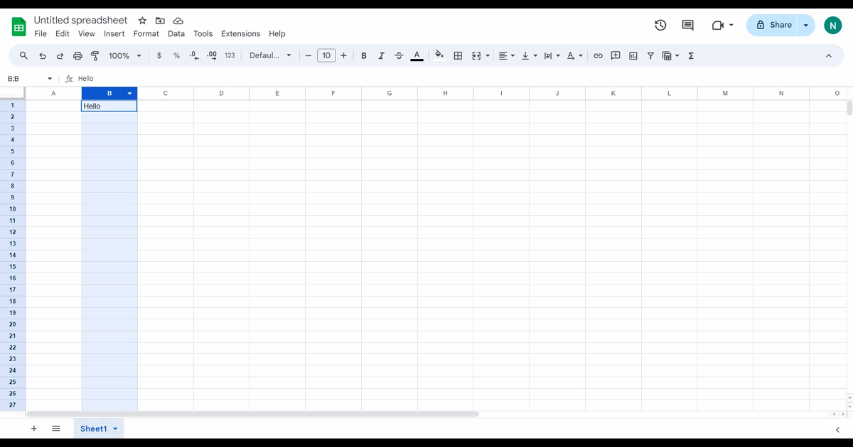Go to the Sheets home logo
The width and height of the screenshot is (853, 447).
coord(18,27)
